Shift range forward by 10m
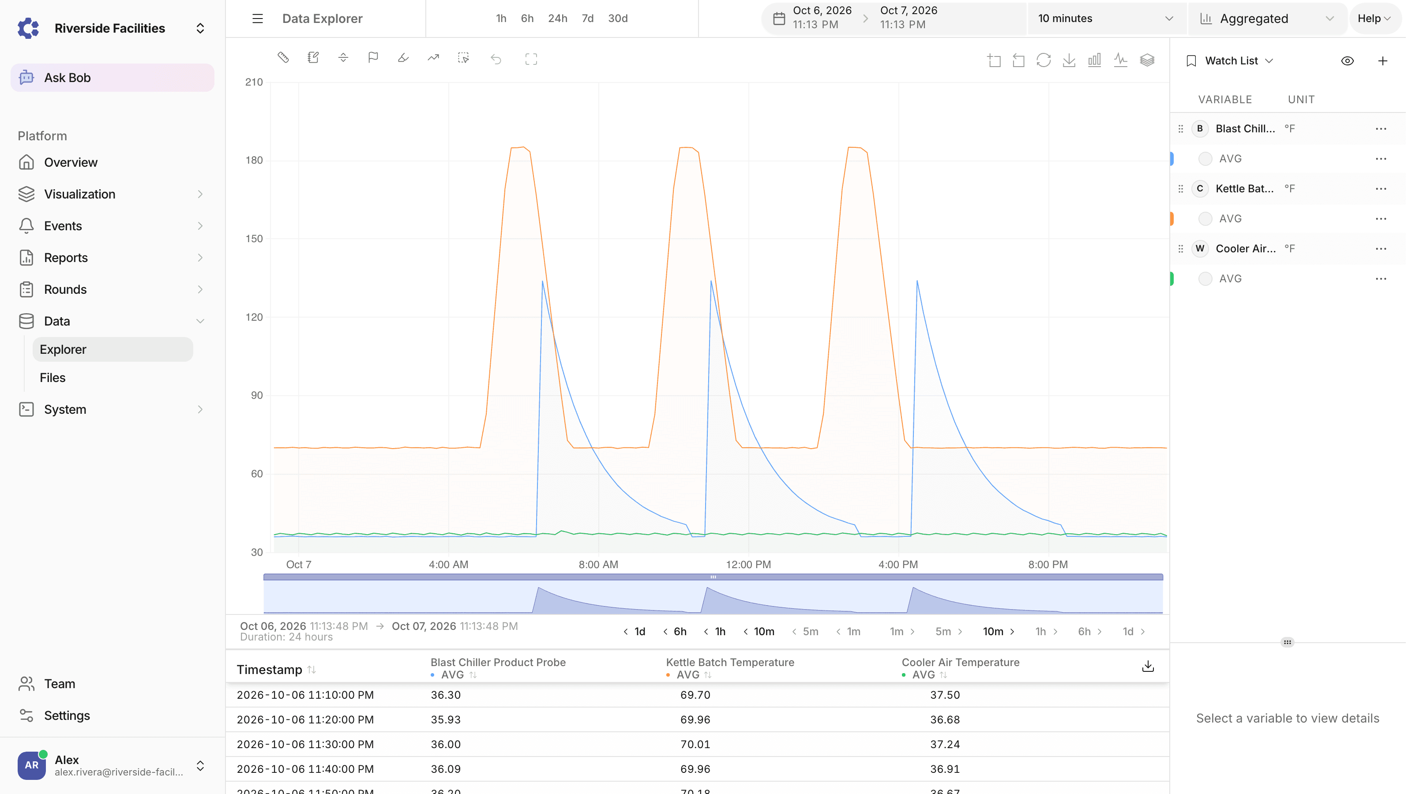 coord(999,631)
